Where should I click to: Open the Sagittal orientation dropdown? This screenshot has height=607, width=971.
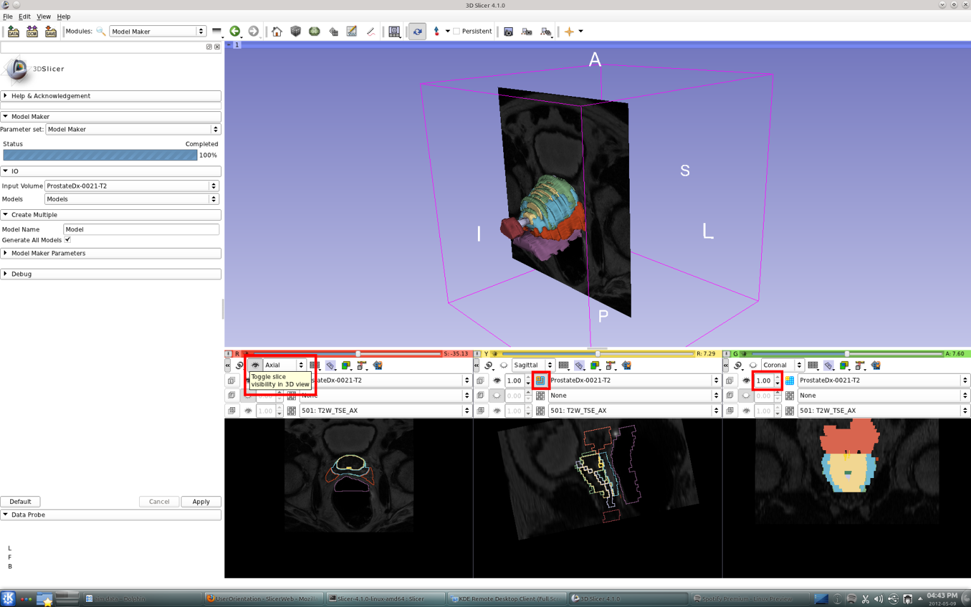pyautogui.click(x=533, y=365)
